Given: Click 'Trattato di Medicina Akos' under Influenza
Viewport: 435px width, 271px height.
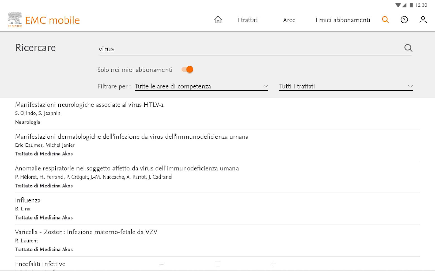Looking at the screenshot, I should [44, 217].
